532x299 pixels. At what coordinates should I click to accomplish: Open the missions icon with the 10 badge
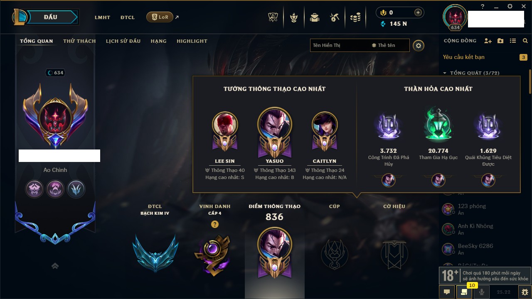(x=464, y=292)
